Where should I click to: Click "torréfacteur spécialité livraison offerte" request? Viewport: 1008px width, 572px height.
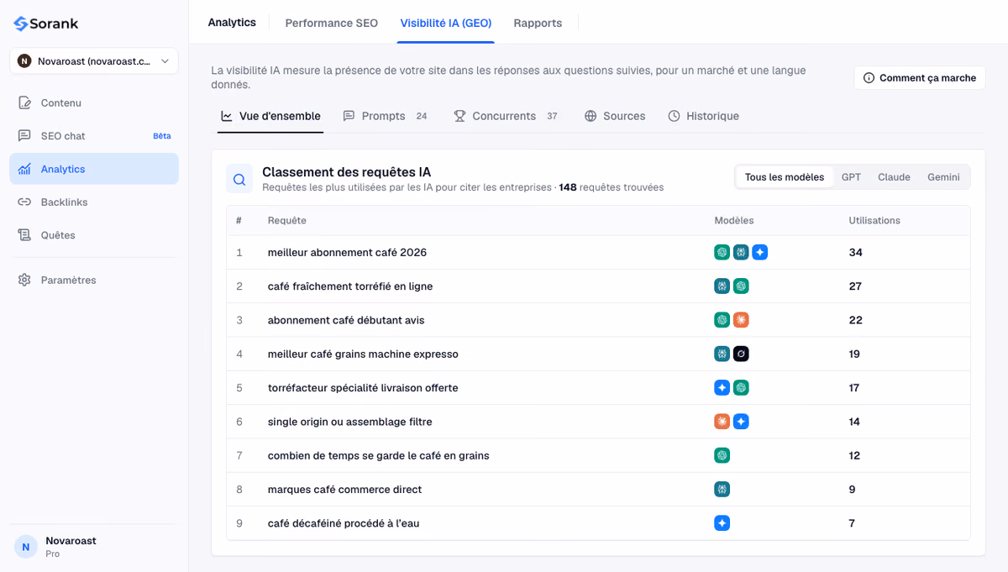(x=363, y=388)
